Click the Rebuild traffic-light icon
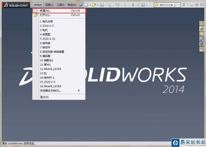This screenshot has width=206, height=147. 133,5
